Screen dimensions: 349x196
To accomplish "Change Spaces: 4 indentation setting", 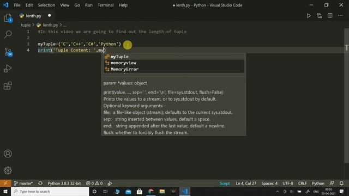I will click(x=269, y=183).
